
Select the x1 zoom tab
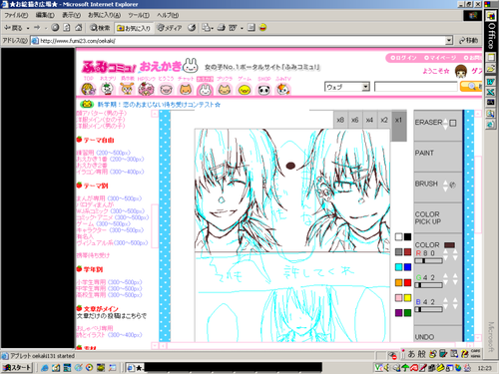pos(399,125)
